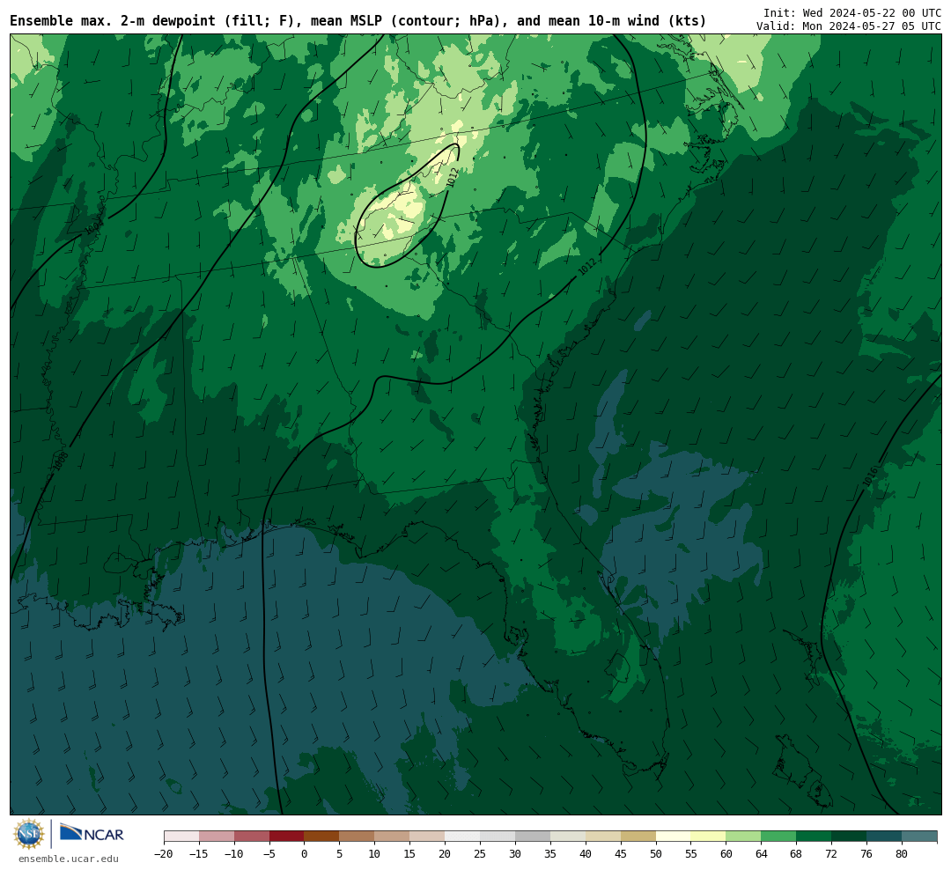951x870 pixels.
Task: Pick the 64 to 68 green swatch
Action: coord(778,837)
